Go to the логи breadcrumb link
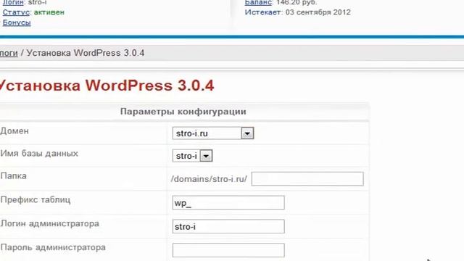The width and height of the screenshot is (464, 261). click(9, 53)
